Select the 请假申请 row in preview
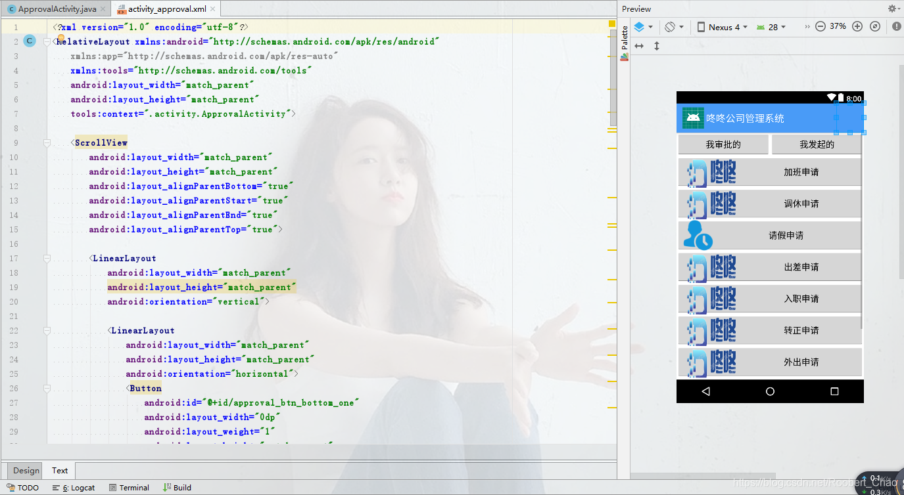The image size is (904, 495). tap(769, 235)
